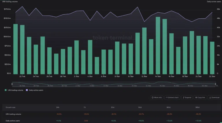
Task: Click the More info button
Action: click(x=157, y=97)
